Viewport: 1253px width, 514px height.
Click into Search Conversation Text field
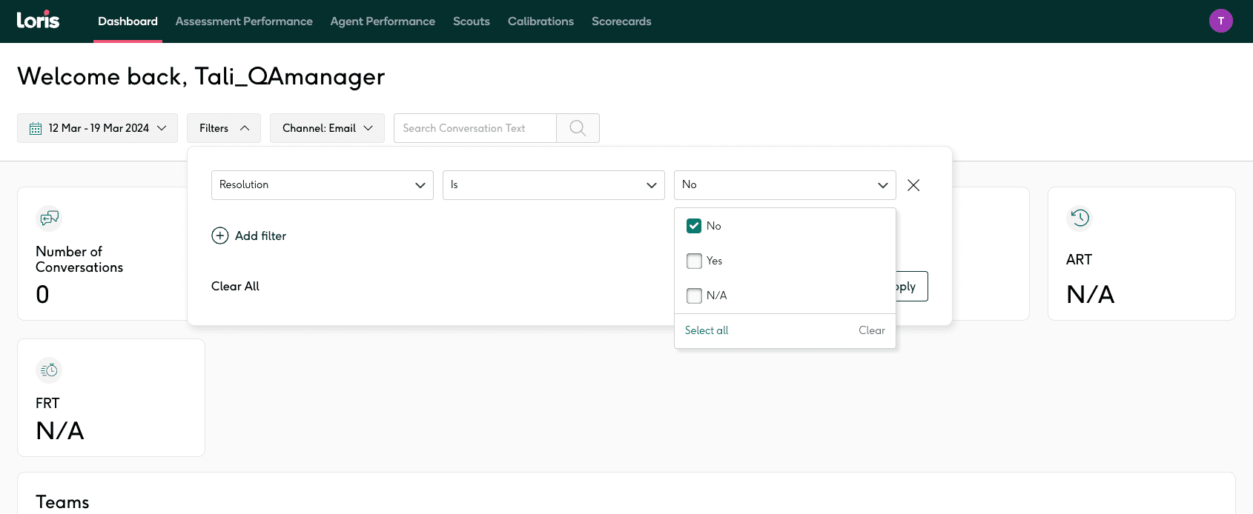[475, 128]
